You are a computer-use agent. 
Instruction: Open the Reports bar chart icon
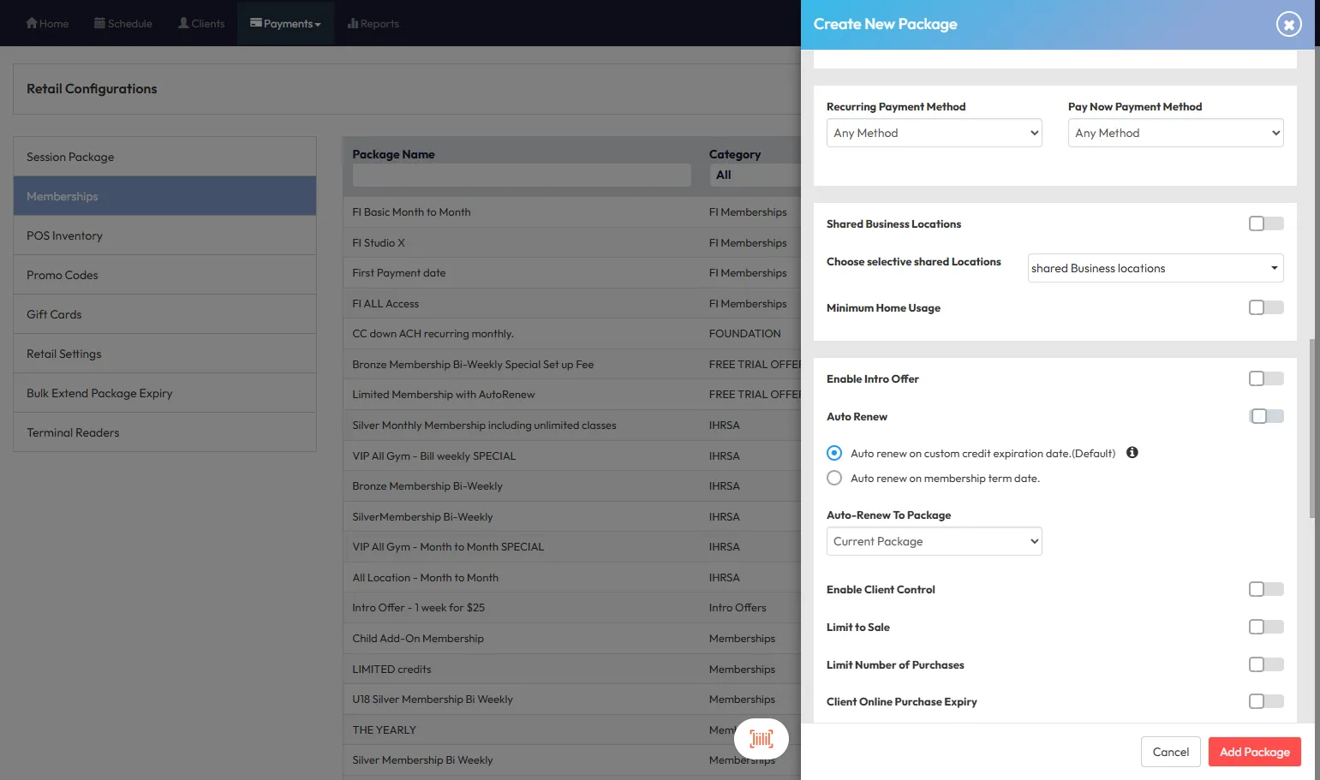pos(352,23)
